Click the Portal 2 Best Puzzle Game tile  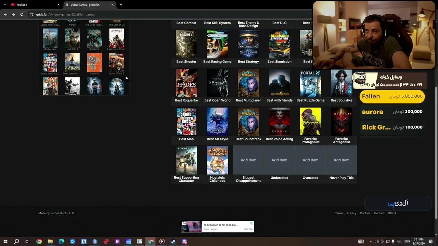(310, 83)
